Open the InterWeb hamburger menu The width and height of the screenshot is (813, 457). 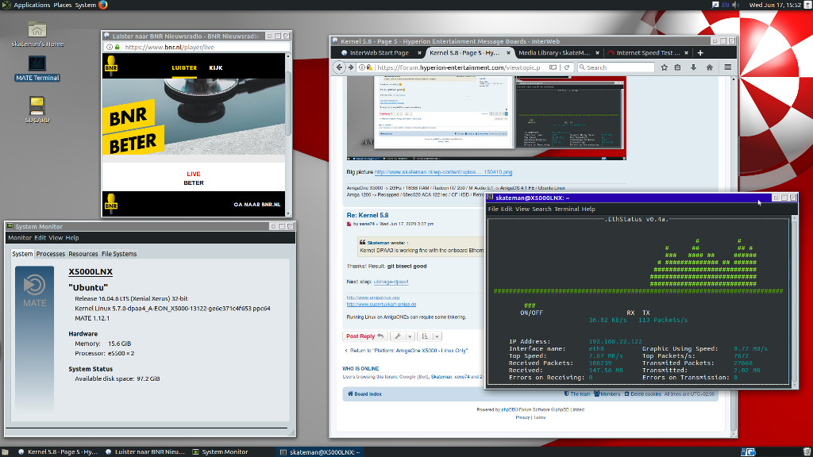tap(728, 67)
